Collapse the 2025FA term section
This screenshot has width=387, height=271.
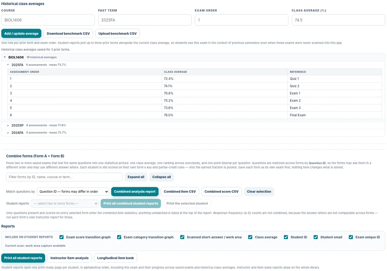point(193,65)
